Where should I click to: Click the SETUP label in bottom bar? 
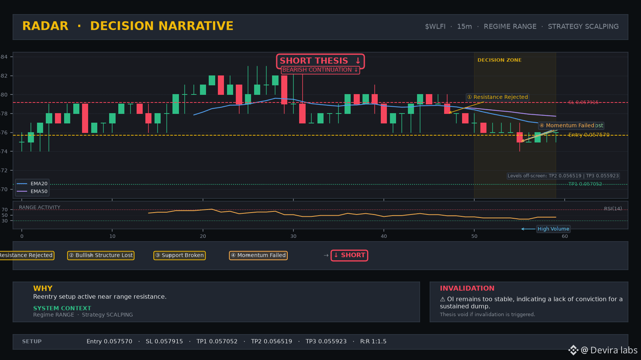pos(32,341)
